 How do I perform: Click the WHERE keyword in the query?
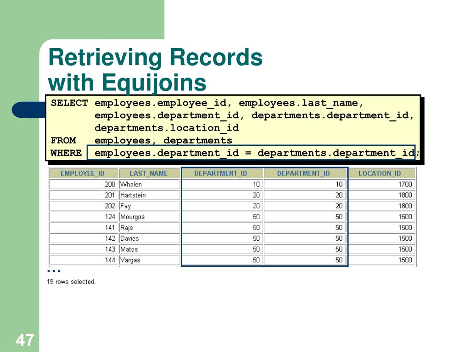tap(66, 153)
